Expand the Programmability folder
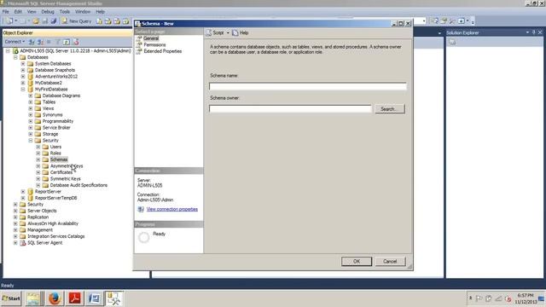546x307 pixels. click(31, 121)
